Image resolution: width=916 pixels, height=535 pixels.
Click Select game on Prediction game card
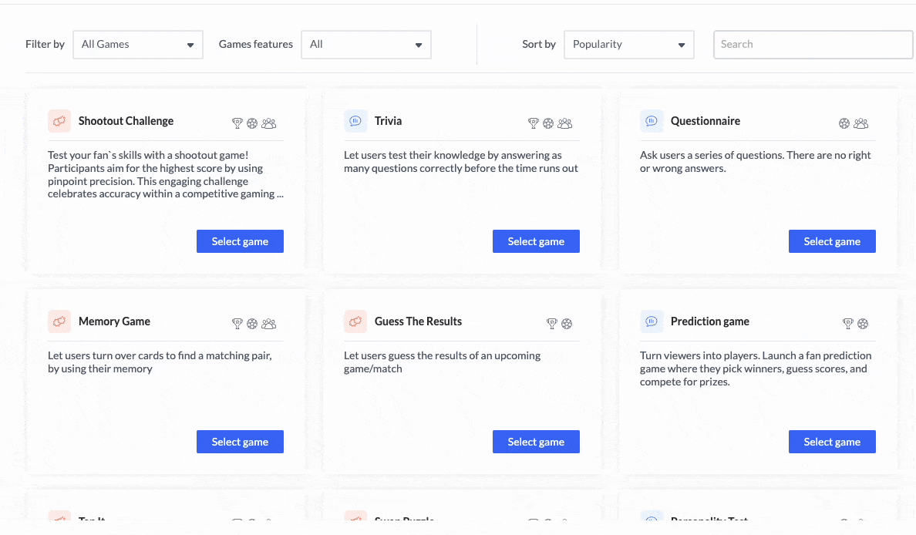tap(832, 442)
